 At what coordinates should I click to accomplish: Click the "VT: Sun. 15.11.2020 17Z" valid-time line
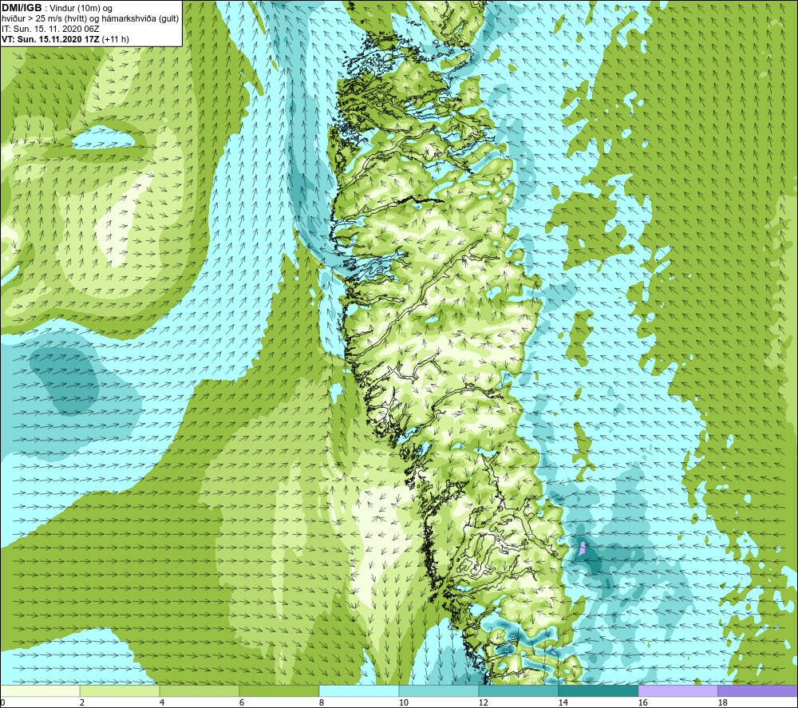pyautogui.click(x=51, y=39)
